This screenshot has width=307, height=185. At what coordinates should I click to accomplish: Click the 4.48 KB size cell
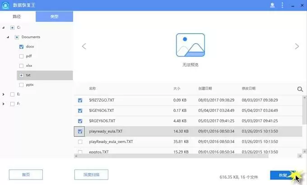[180, 121]
